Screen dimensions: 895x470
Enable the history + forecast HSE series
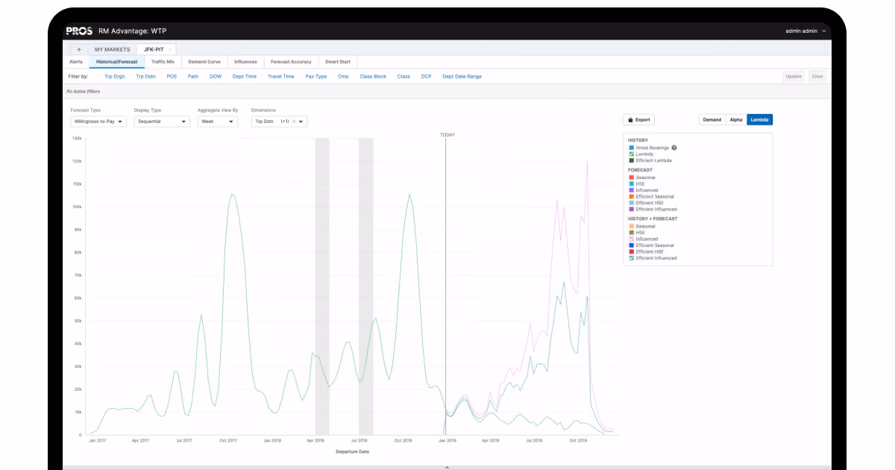631,233
